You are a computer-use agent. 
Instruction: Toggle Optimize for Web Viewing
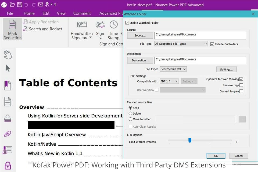(x=241, y=79)
